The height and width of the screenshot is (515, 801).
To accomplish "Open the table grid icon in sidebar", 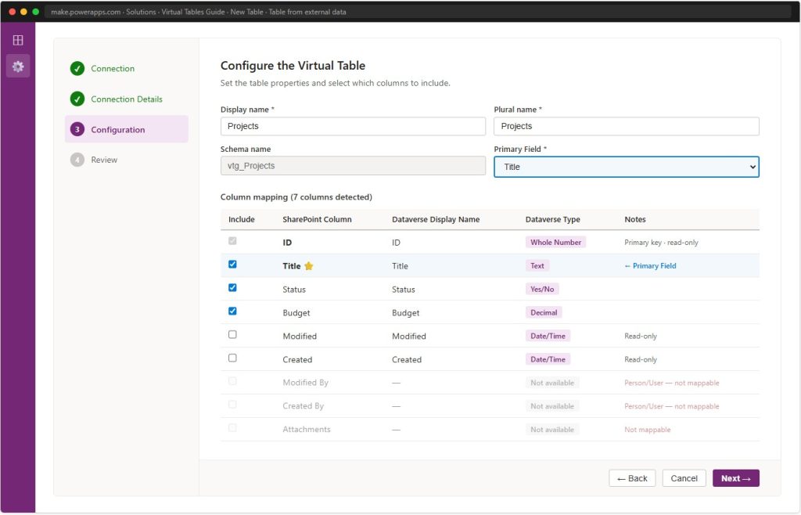I will pyautogui.click(x=18, y=40).
